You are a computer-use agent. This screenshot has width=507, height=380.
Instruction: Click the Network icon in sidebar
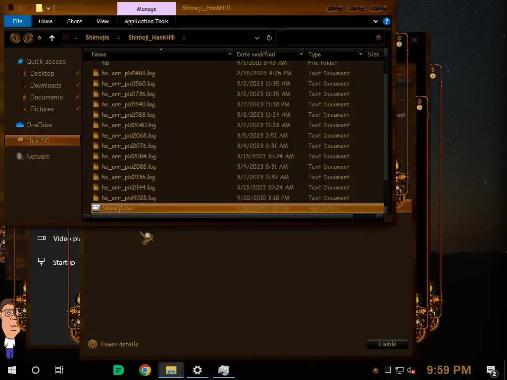20,156
